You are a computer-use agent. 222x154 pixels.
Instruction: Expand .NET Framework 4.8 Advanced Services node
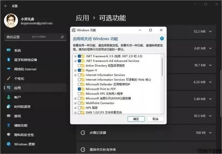tap(75, 61)
